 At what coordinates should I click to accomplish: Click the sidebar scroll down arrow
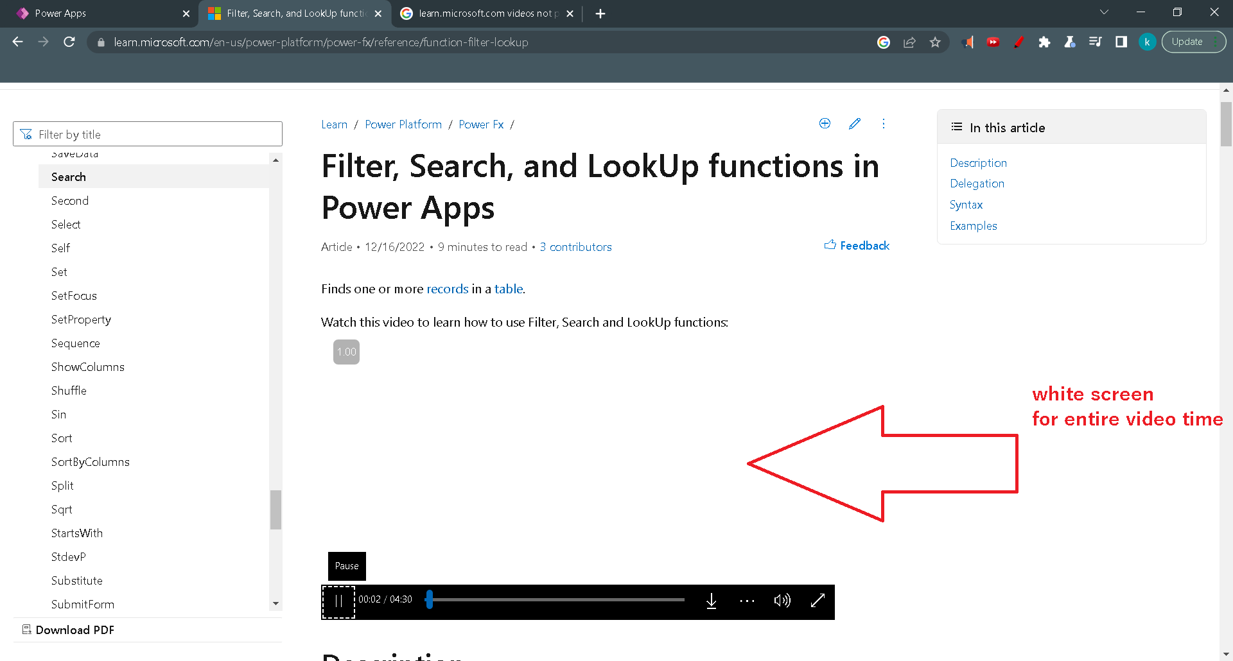[275, 604]
